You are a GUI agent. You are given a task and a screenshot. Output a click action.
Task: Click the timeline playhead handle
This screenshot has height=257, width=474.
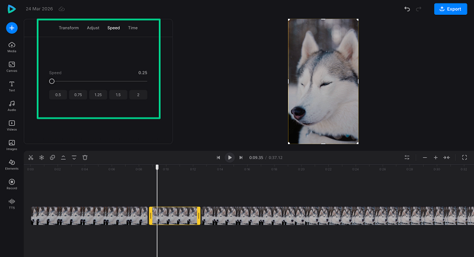[x=157, y=167]
